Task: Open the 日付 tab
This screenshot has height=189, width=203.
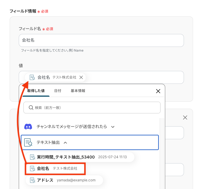Action: [x=58, y=91]
